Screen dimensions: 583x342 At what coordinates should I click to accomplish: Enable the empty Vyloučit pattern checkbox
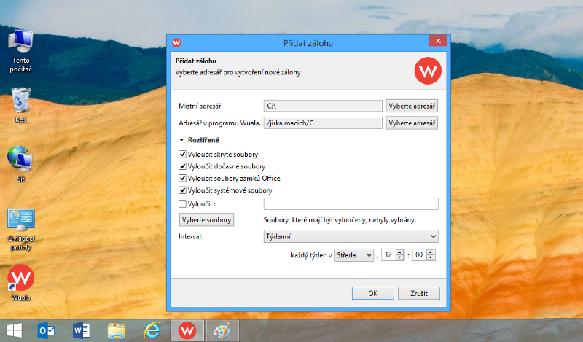pos(182,203)
